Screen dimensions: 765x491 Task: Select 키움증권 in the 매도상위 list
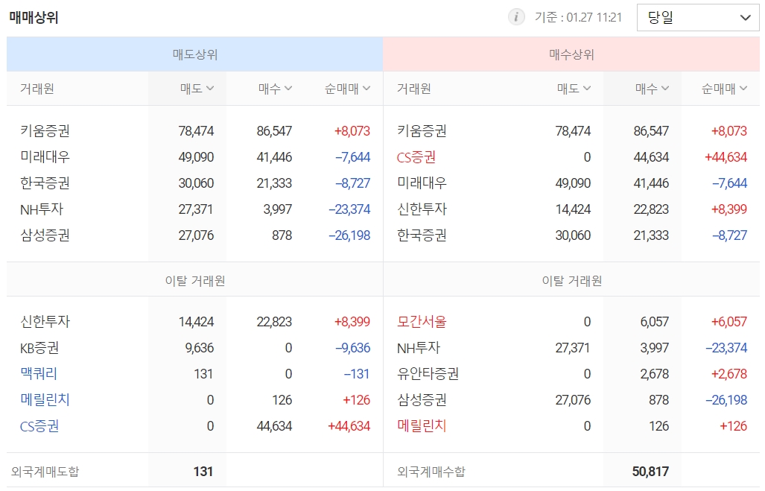45,131
